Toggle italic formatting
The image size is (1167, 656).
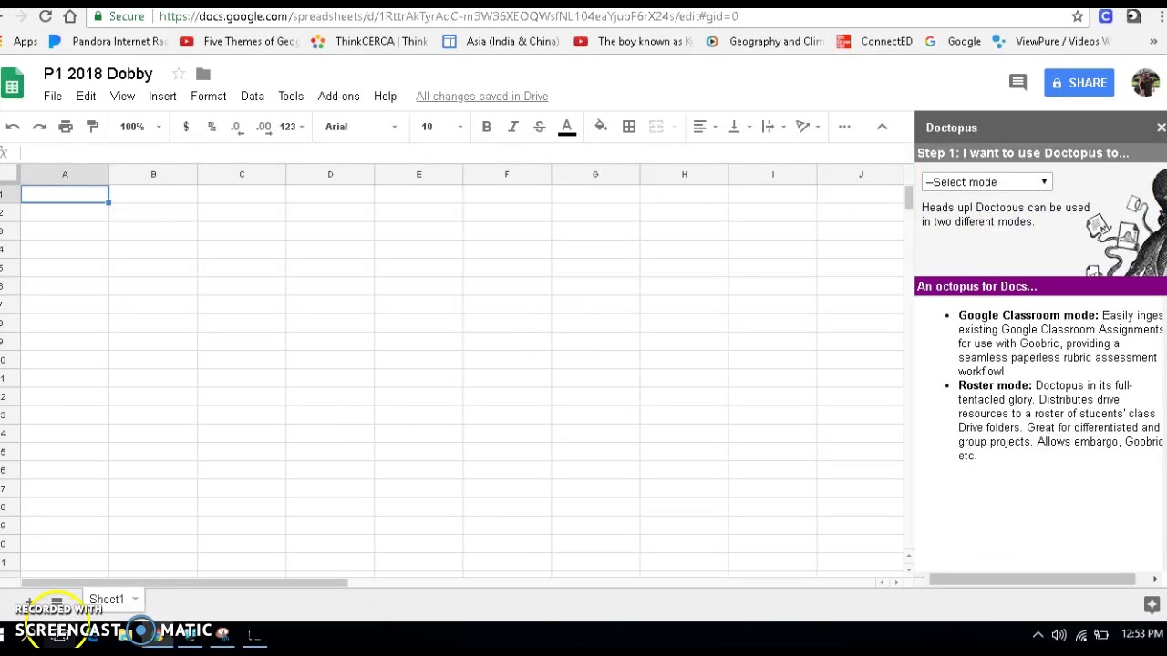[512, 127]
